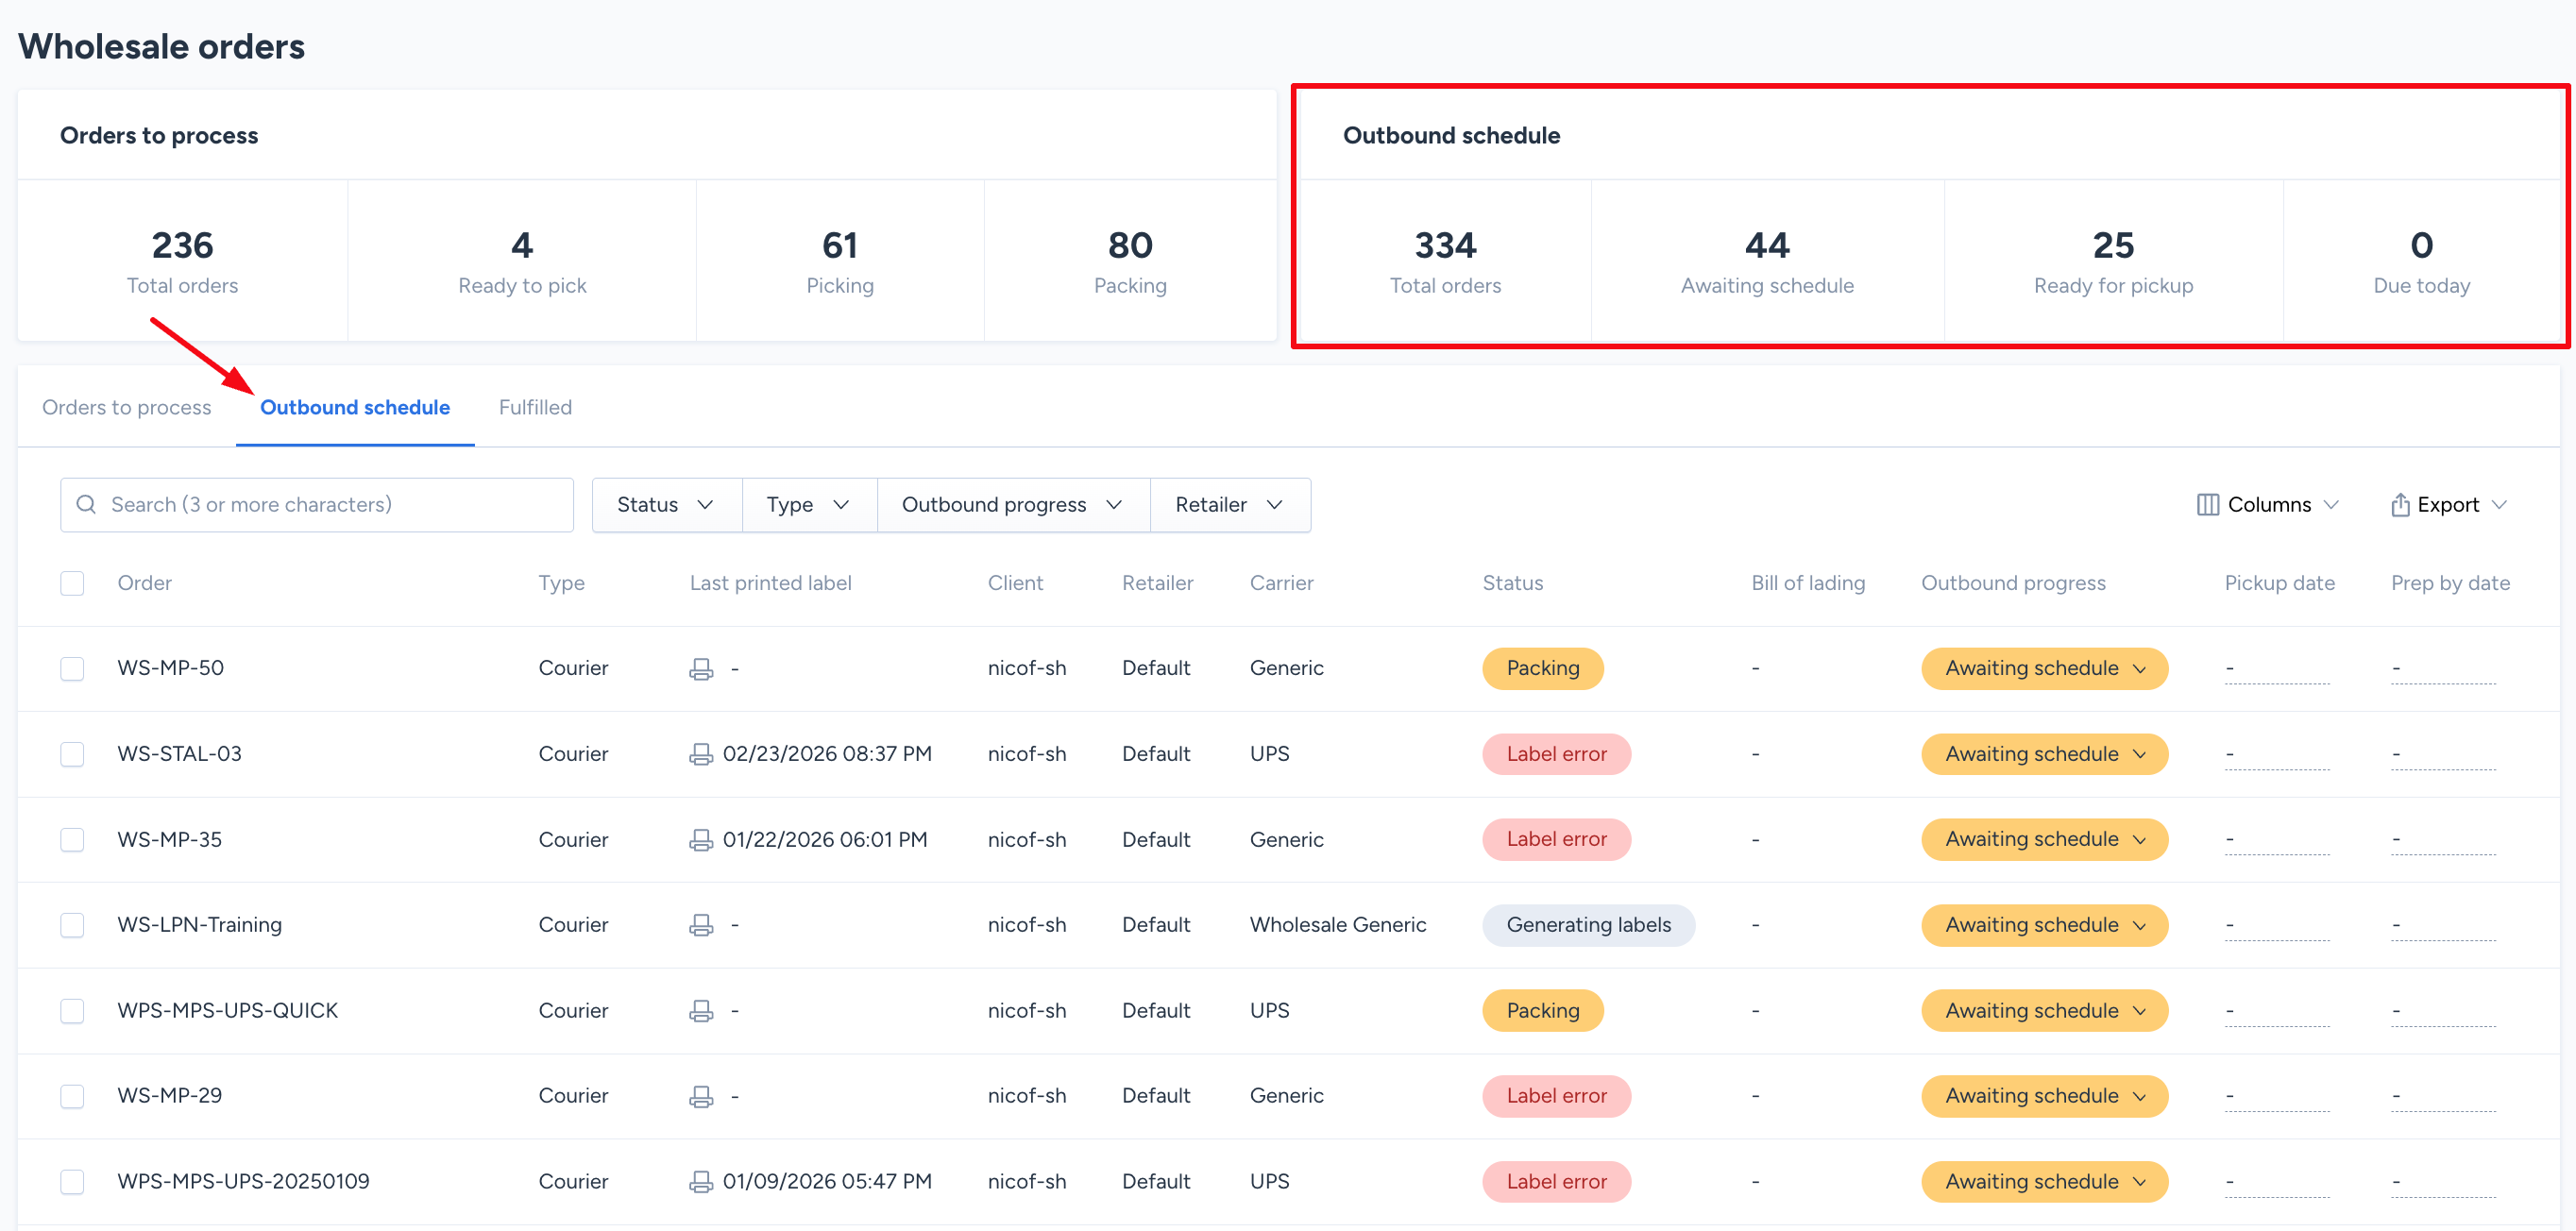Click the printer icon for WS-LPN-Training

[x=701, y=925]
